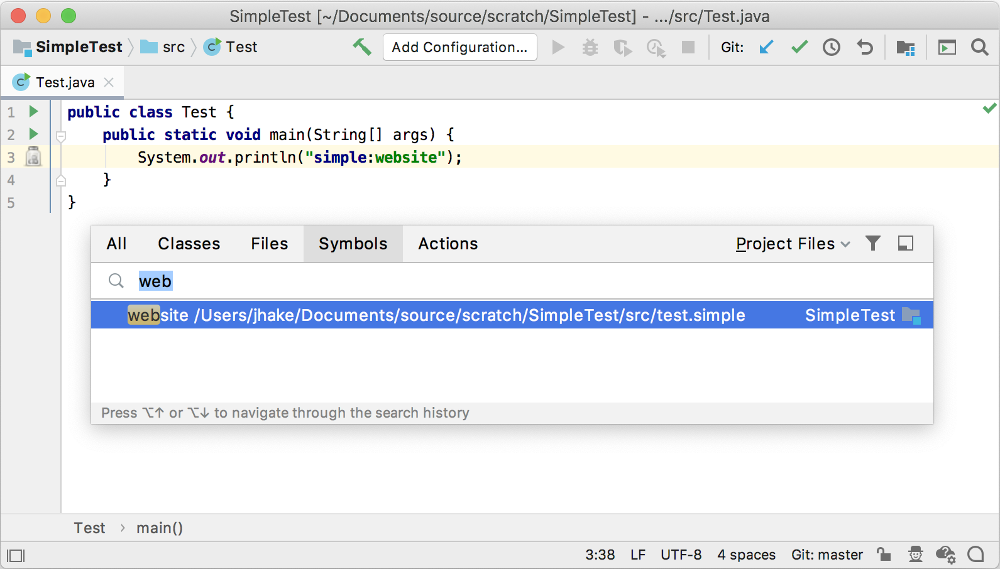Toggle tool windows button in status bar
Viewport: 1000px width, 569px height.
tap(16, 555)
